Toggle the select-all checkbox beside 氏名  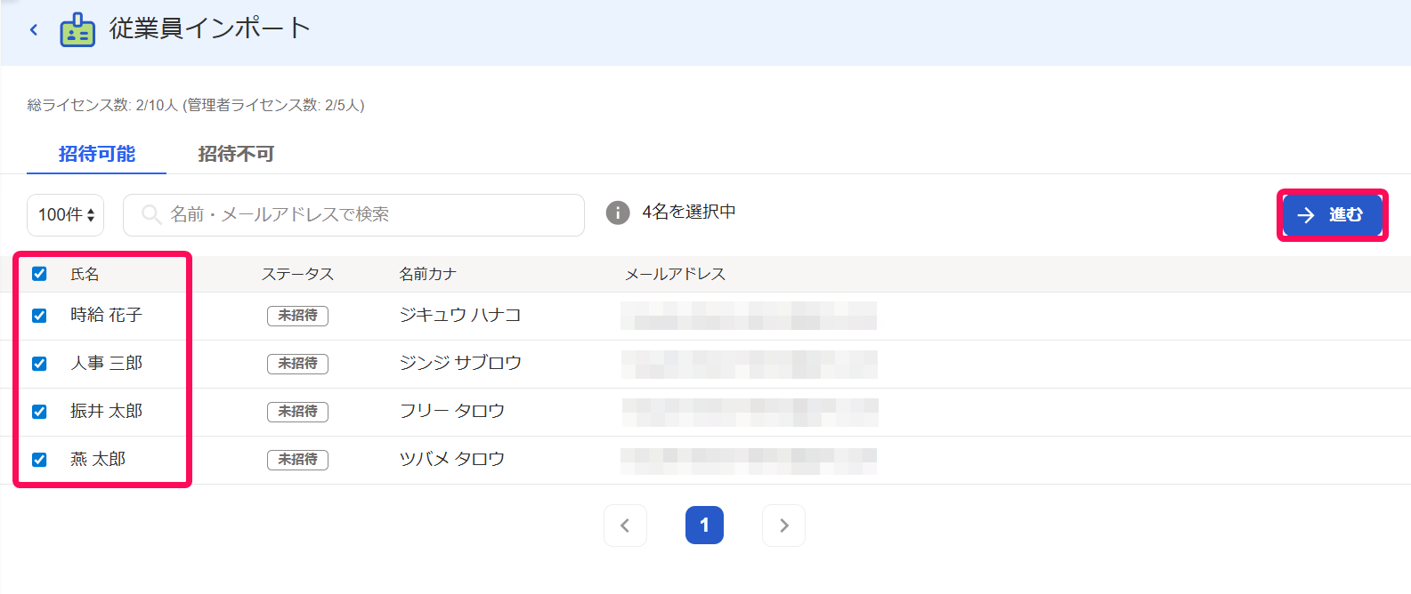click(x=39, y=274)
